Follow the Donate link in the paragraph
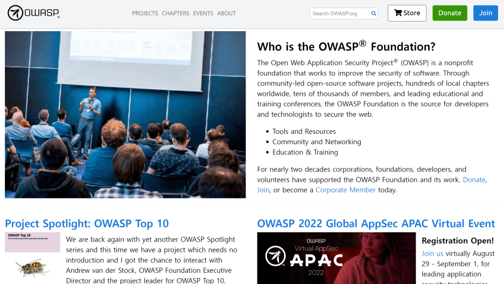The image size is (504, 284). [474, 180]
